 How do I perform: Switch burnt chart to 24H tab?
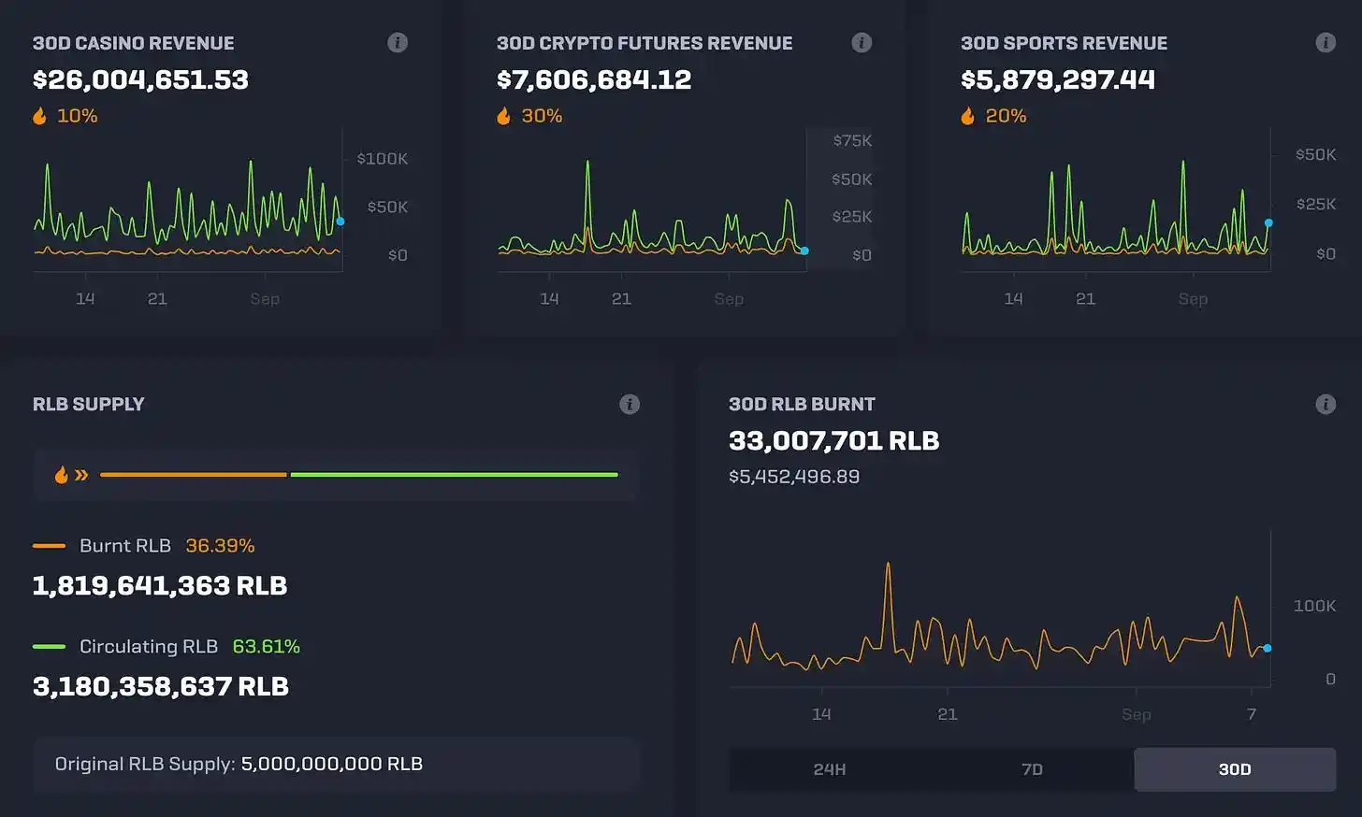[829, 769]
